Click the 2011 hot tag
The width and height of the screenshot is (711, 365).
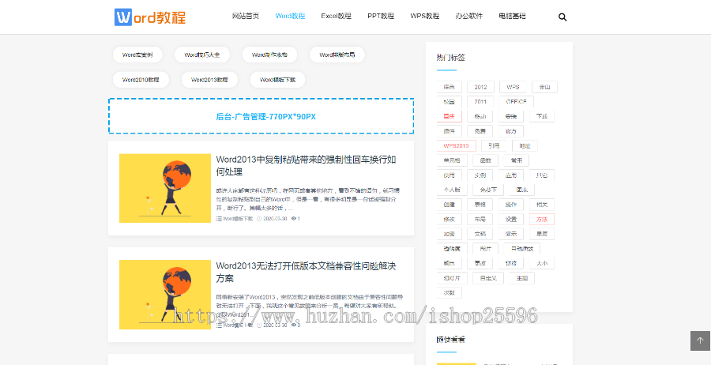[x=480, y=102]
